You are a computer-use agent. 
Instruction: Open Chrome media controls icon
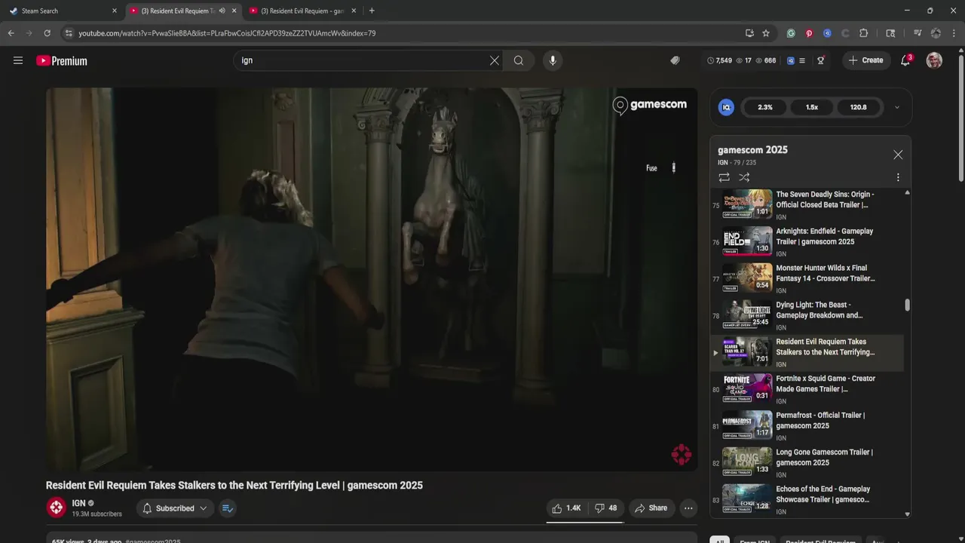pyautogui.click(x=918, y=33)
